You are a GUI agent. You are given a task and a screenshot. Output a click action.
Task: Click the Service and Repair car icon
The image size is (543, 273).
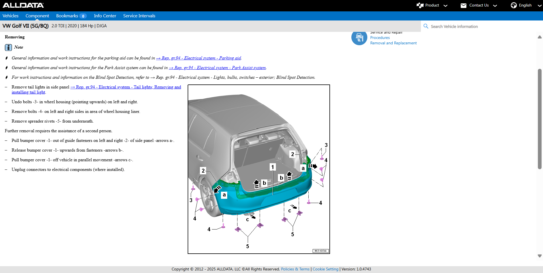359,38
